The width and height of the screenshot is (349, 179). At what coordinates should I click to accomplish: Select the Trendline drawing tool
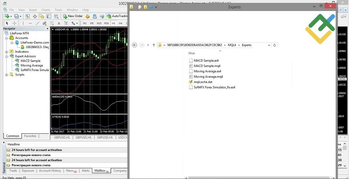click(x=38, y=23)
